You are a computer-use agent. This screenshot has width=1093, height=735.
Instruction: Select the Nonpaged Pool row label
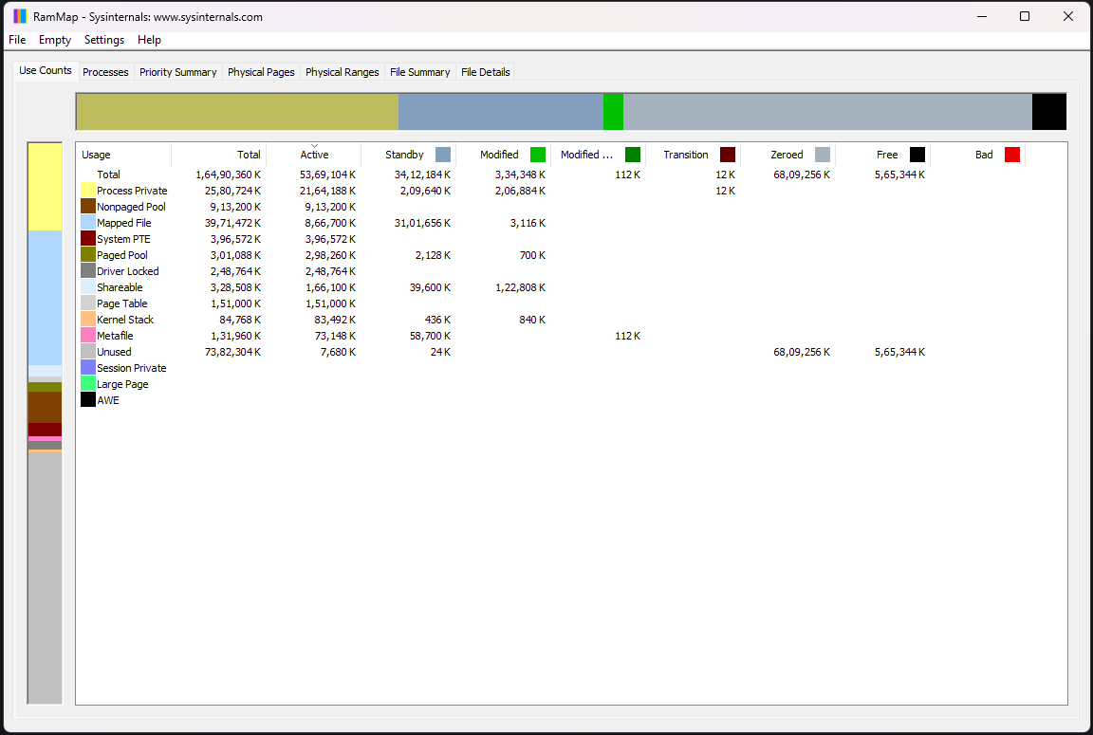(131, 206)
